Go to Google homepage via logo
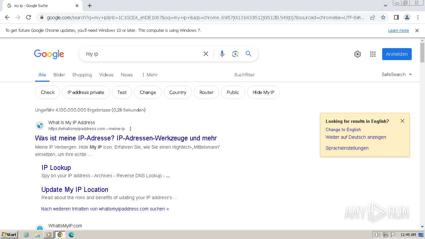 coord(49,54)
